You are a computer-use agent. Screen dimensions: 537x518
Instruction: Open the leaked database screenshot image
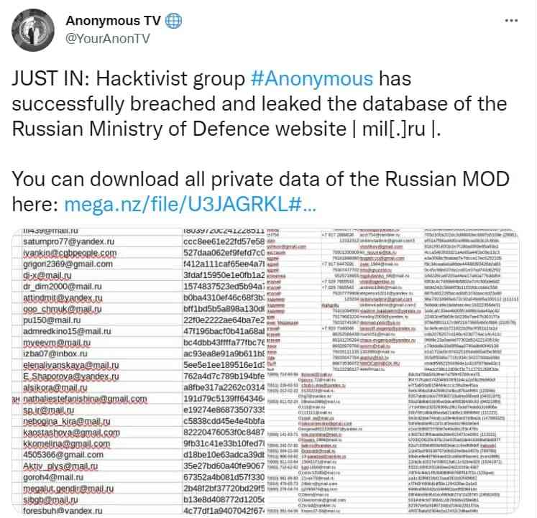coord(267,370)
